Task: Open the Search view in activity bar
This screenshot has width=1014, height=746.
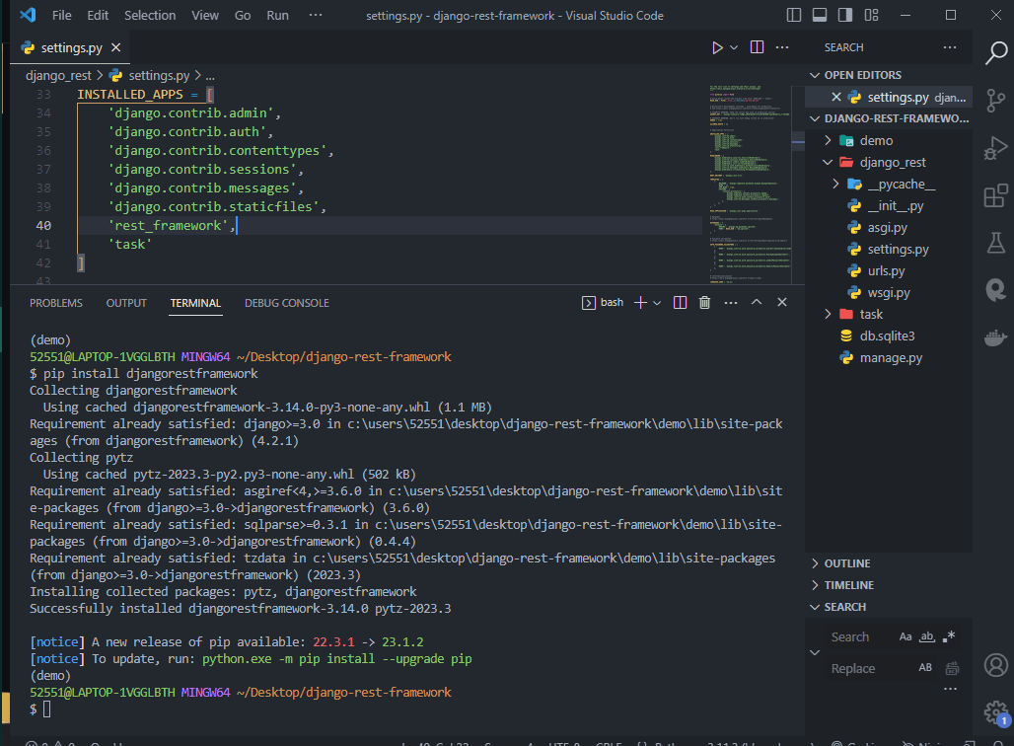Action: click(x=996, y=52)
